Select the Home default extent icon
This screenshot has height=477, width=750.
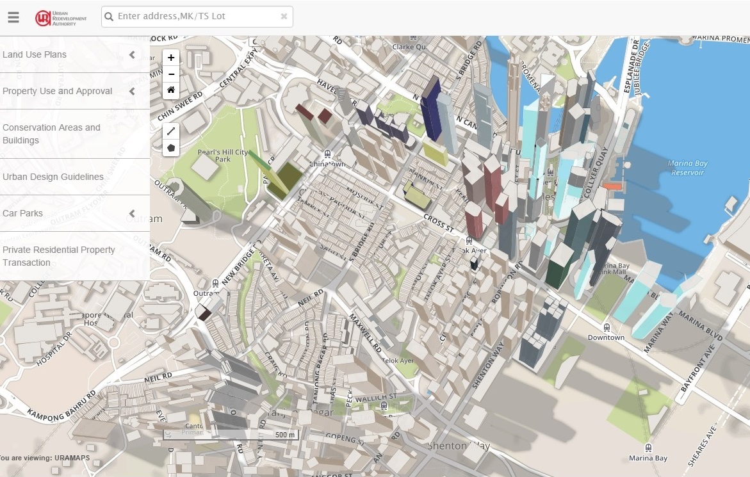[170, 90]
